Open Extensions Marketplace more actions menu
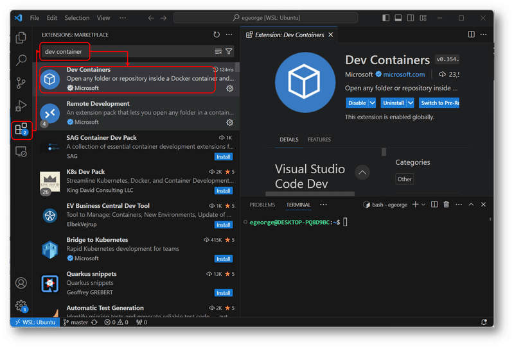The width and height of the screenshot is (514, 347). point(229,35)
